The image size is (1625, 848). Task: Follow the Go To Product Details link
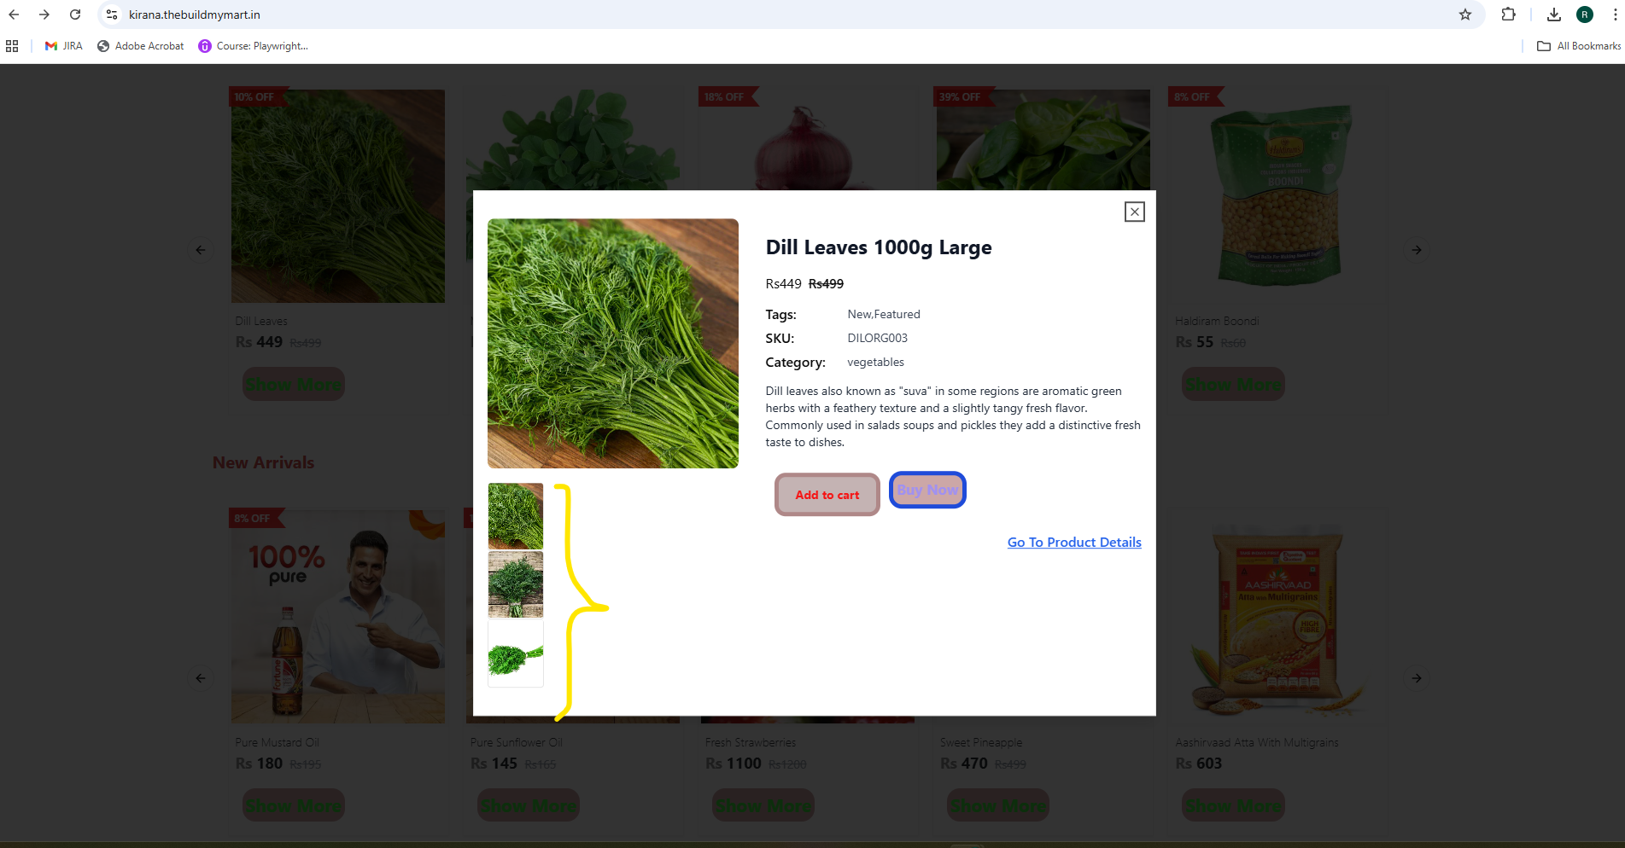tap(1074, 543)
